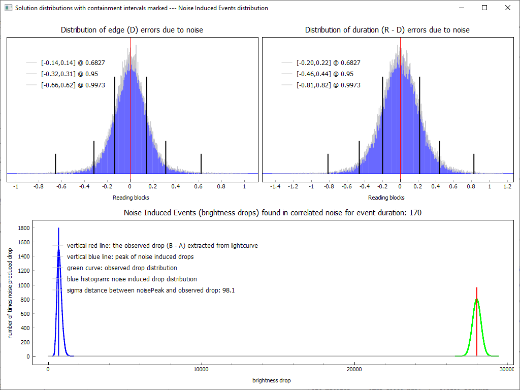Click the 'vertical blue line' legend entry
520x390 pixels.
pyautogui.click(x=130, y=256)
